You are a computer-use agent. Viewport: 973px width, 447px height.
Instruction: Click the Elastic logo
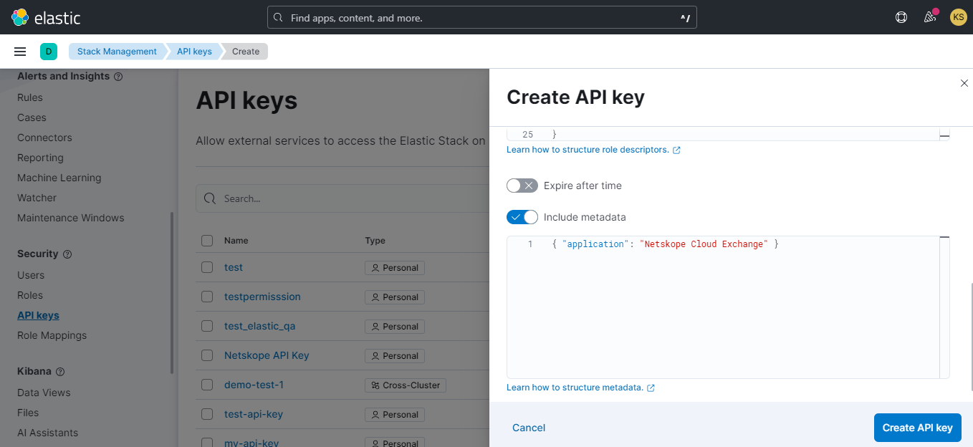coord(46,17)
